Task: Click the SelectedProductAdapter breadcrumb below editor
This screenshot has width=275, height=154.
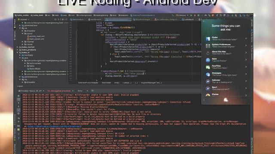Action: 88,83
